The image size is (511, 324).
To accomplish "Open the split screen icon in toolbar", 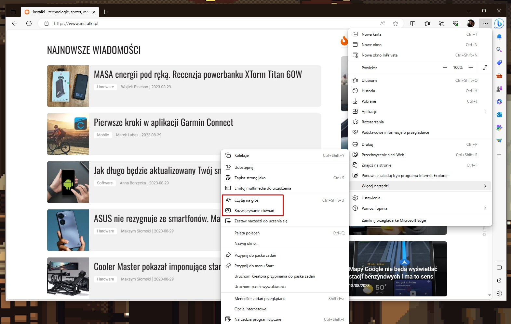I will [x=412, y=23].
